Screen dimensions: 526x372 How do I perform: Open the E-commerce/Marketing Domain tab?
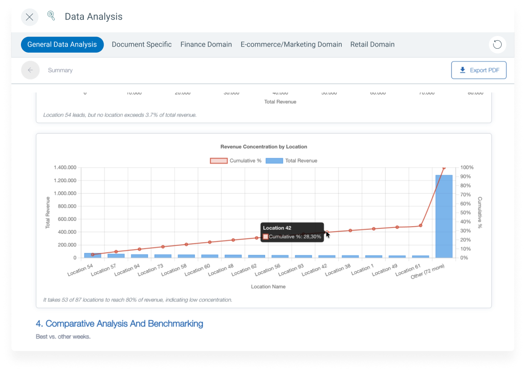pos(291,44)
